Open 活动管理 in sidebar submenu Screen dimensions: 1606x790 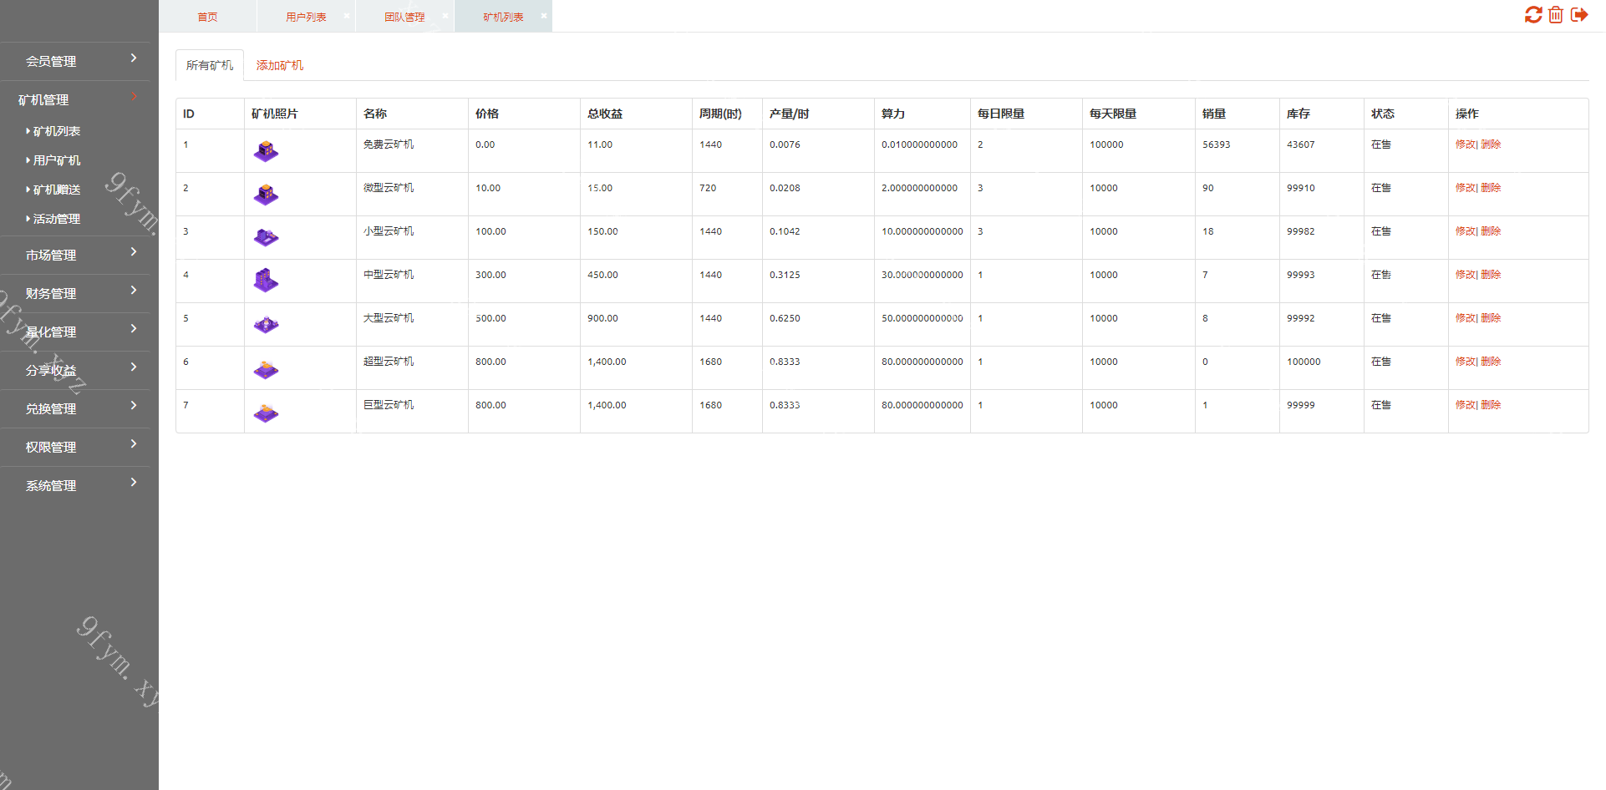coord(57,219)
